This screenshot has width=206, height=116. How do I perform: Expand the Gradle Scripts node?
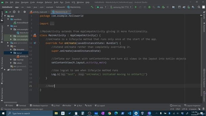pos(5,70)
